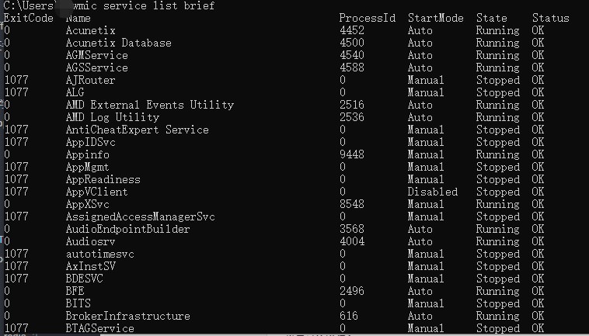The height and width of the screenshot is (336, 589).
Task: Click the wmic service list brief command text
Action: [x=145, y=5]
